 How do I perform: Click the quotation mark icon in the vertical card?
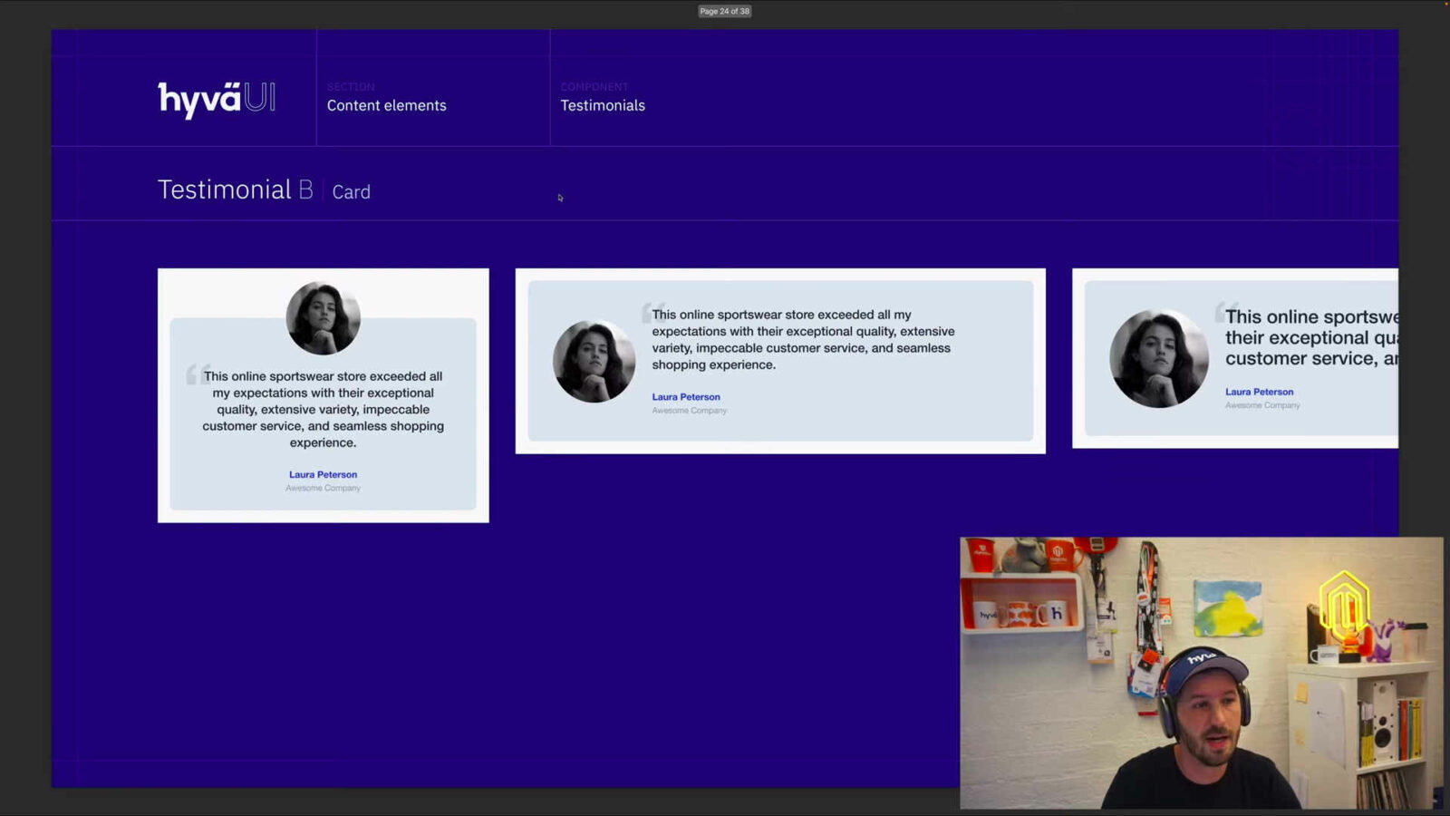point(196,374)
